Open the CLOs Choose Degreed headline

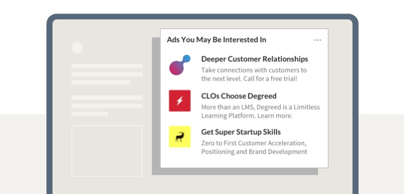239,96
